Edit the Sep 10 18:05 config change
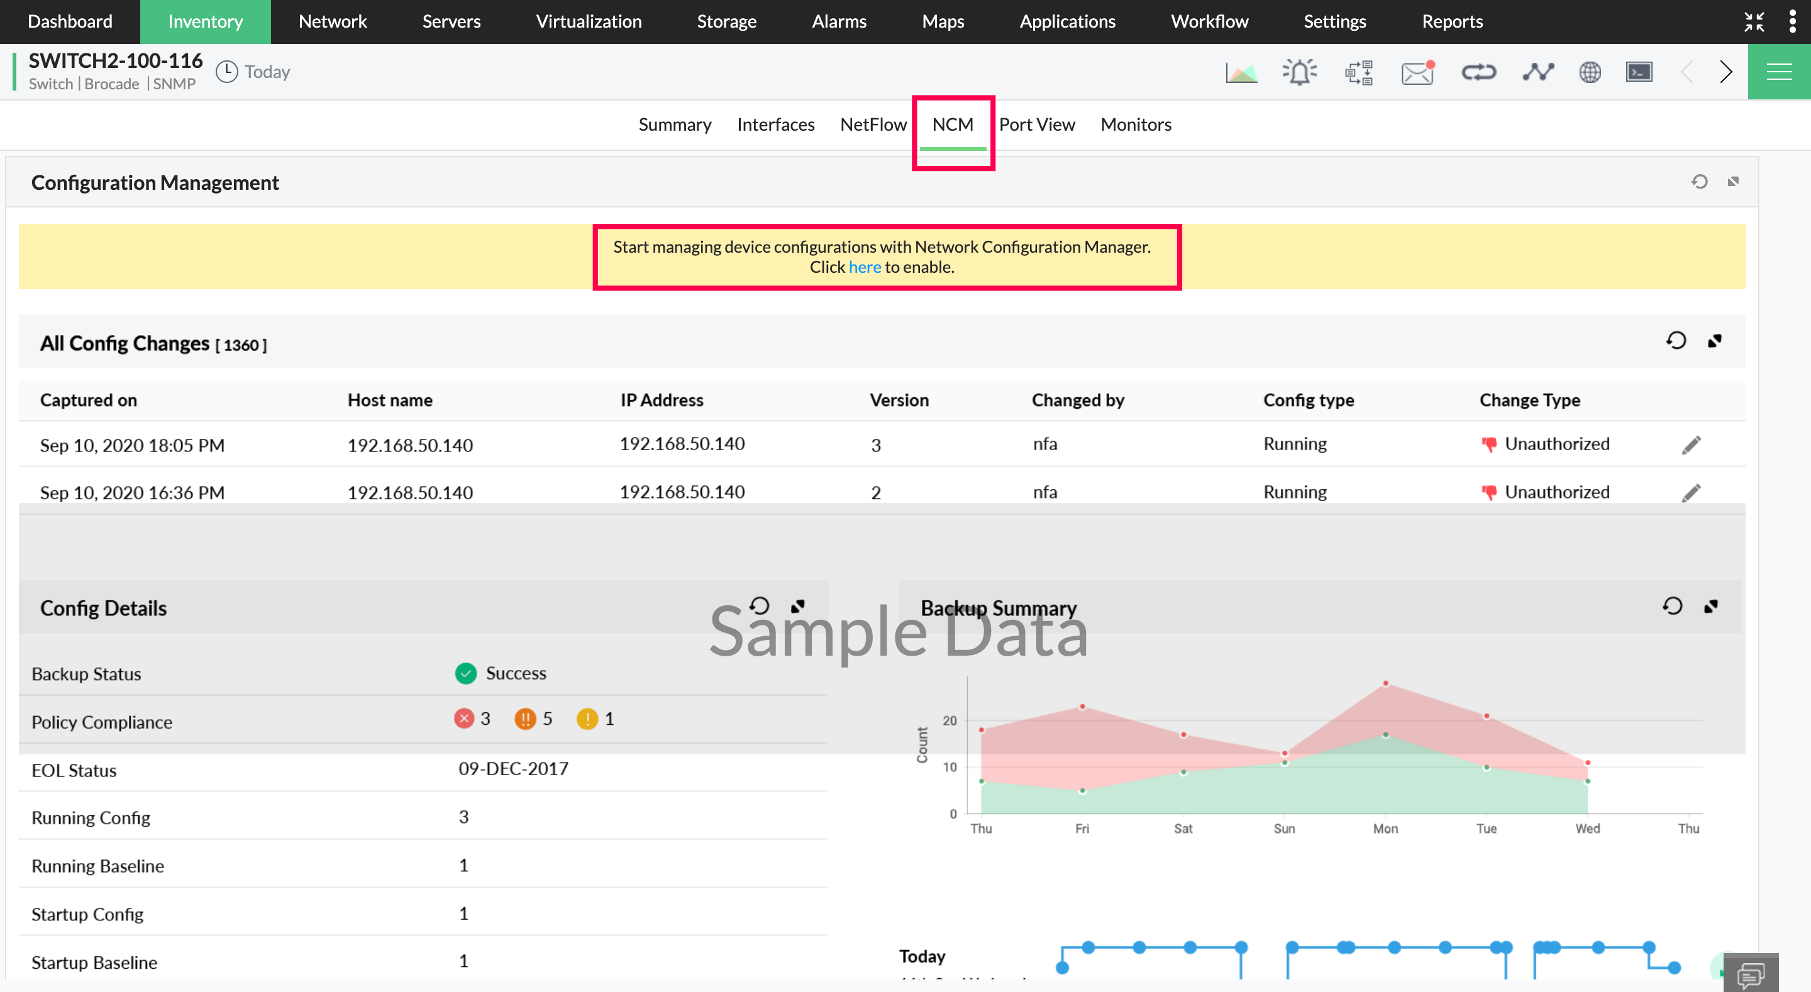This screenshot has width=1811, height=992. tap(1691, 445)
